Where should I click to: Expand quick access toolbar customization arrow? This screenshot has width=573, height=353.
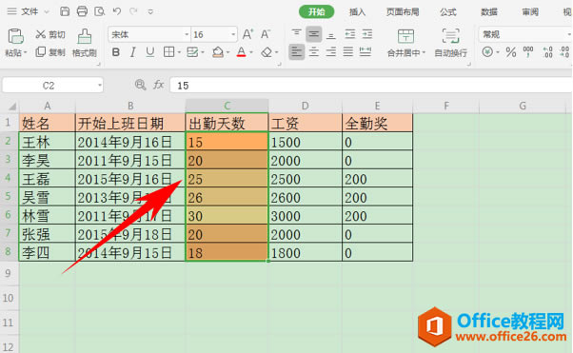click(150, 12)
